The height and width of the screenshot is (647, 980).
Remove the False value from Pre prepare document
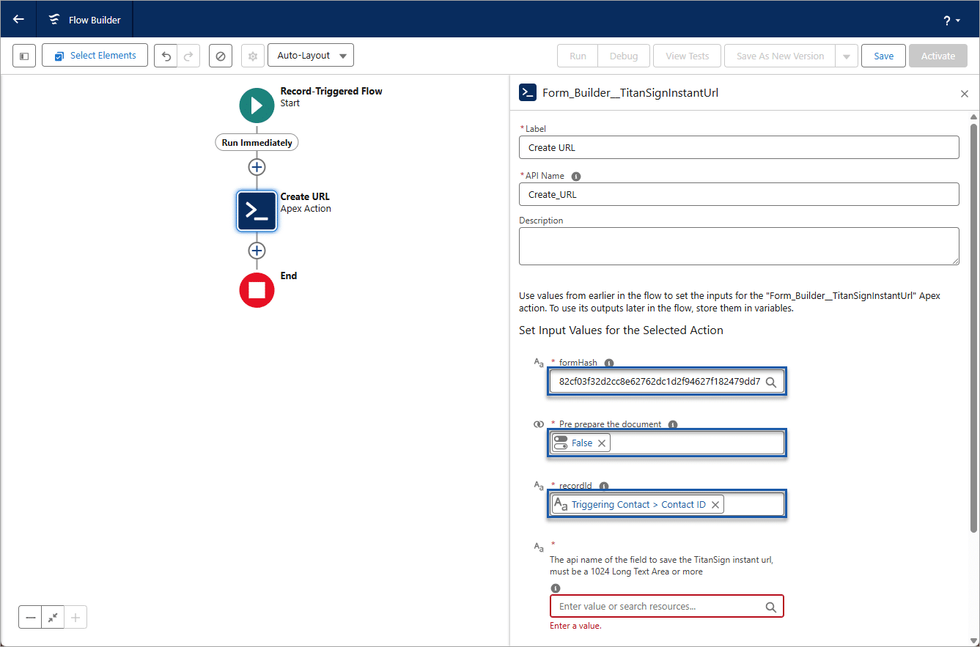click(x=601, y=443)
